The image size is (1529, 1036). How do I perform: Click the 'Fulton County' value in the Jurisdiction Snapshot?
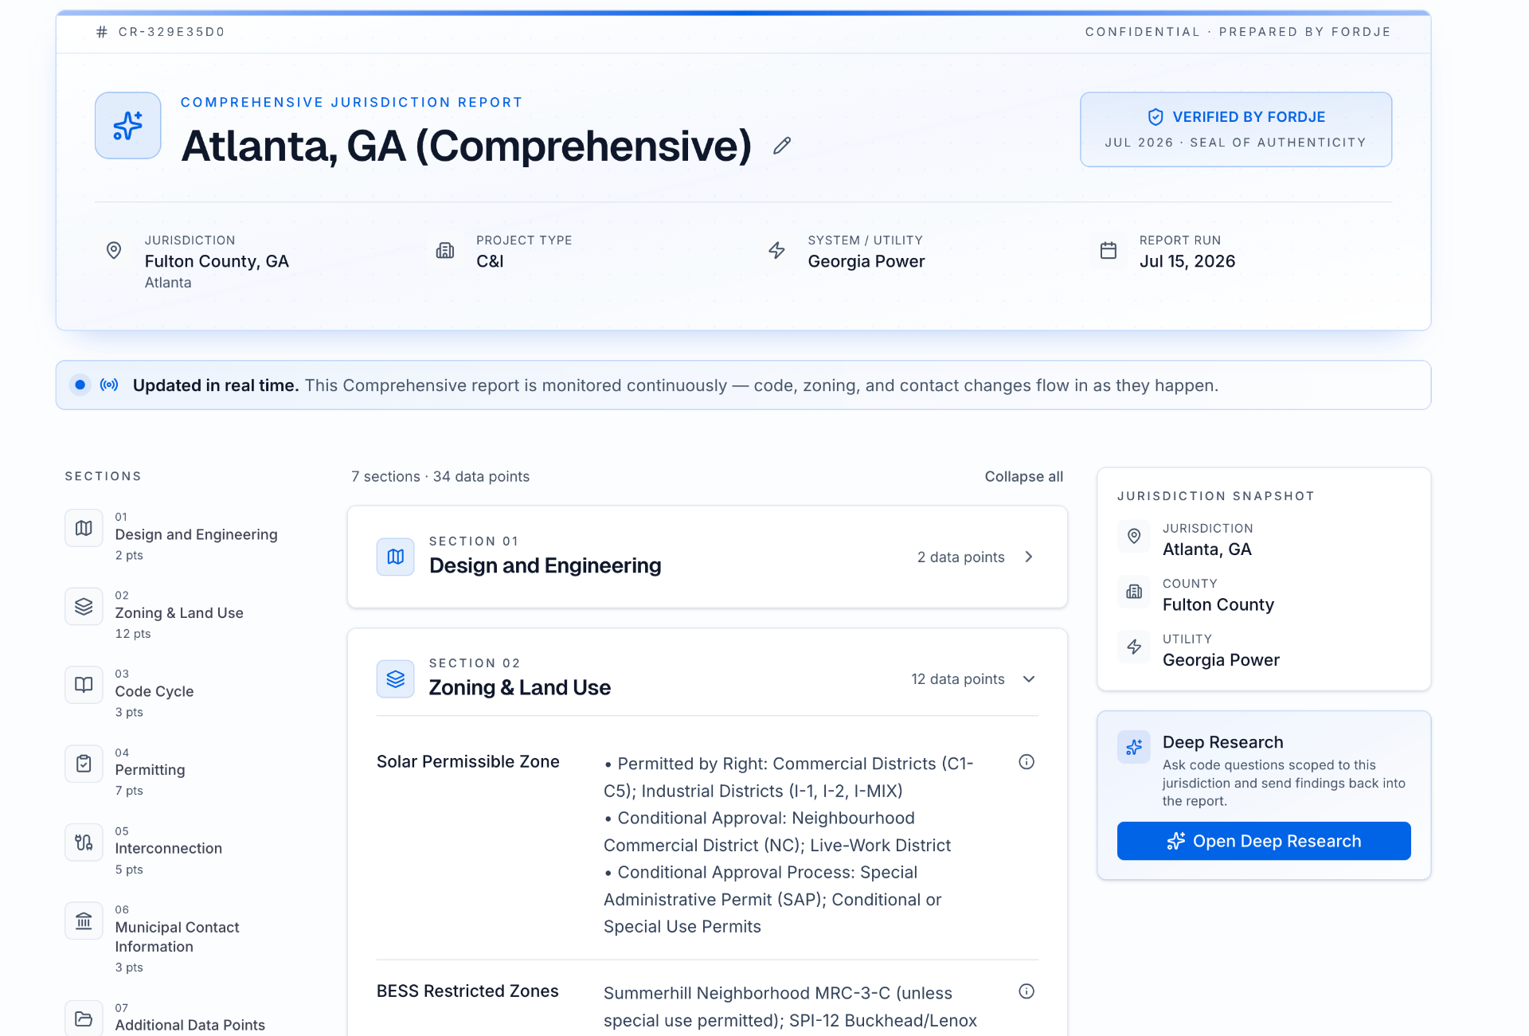click(1218, 604)
